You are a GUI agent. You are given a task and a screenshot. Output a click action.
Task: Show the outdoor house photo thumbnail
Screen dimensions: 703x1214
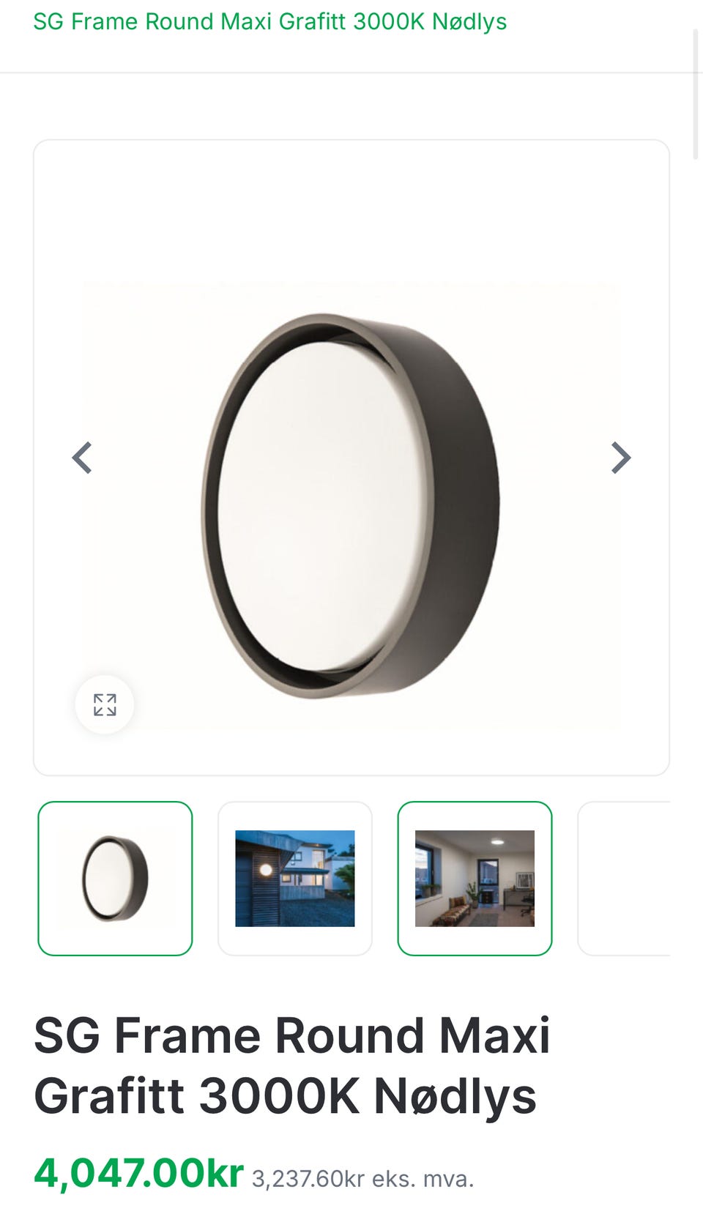[295, 879]
